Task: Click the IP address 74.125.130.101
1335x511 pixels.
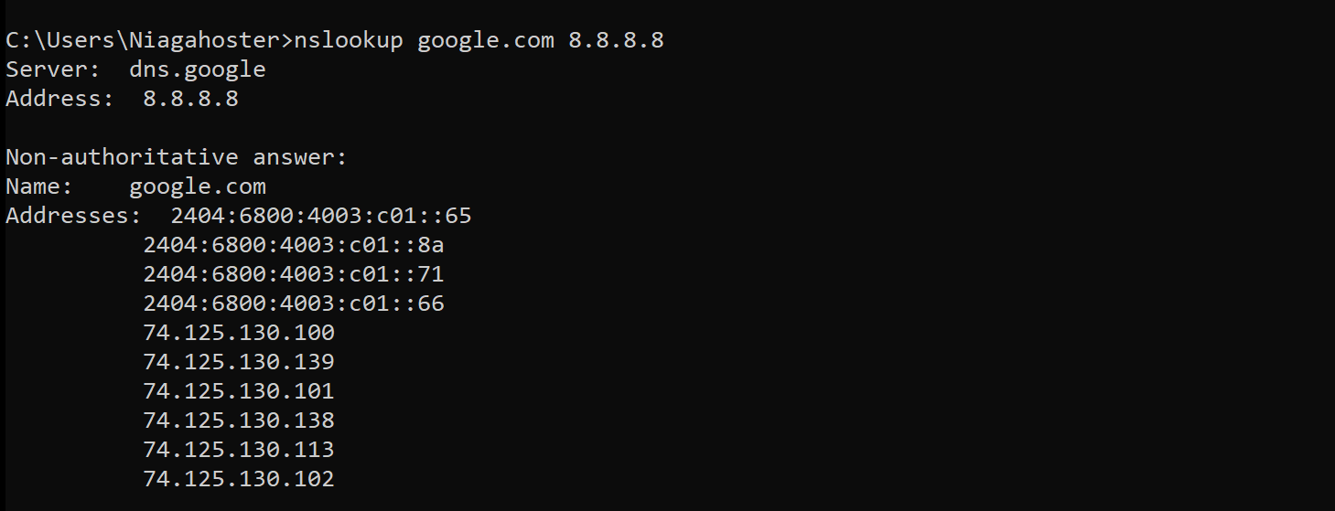Action: coord(238,391)
